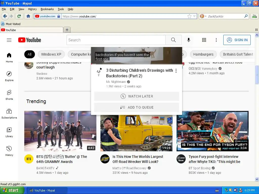The width and height of the screenshot is (259, 194).
Task: Open the list all tabs icon
Action: point(256,30)
